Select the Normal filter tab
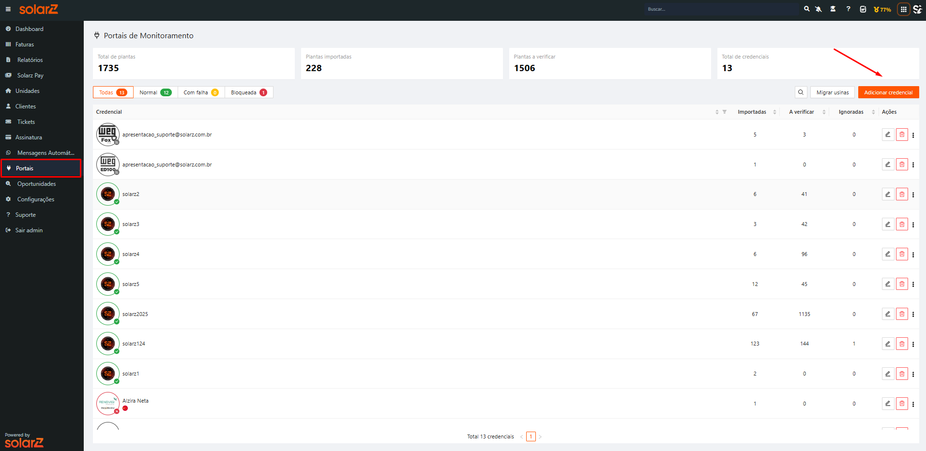Image resolution: width=926 pixels, height=451 pixels. click(x=155, y=92)
